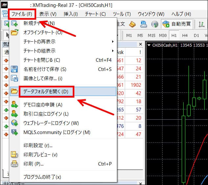This screenshot has height=185, width=208.
Task: Switch chart to H4 timeframe
Action: [x=185, y=35]
